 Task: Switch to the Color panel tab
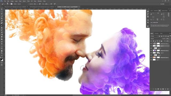coord(151,11)
